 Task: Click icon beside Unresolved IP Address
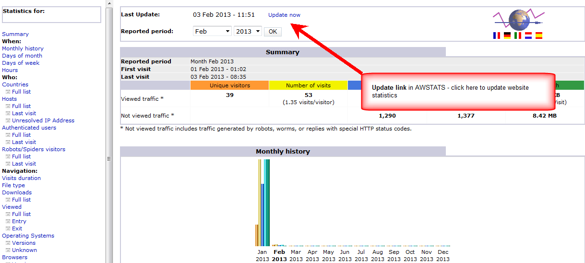click(x=8, y=121)
